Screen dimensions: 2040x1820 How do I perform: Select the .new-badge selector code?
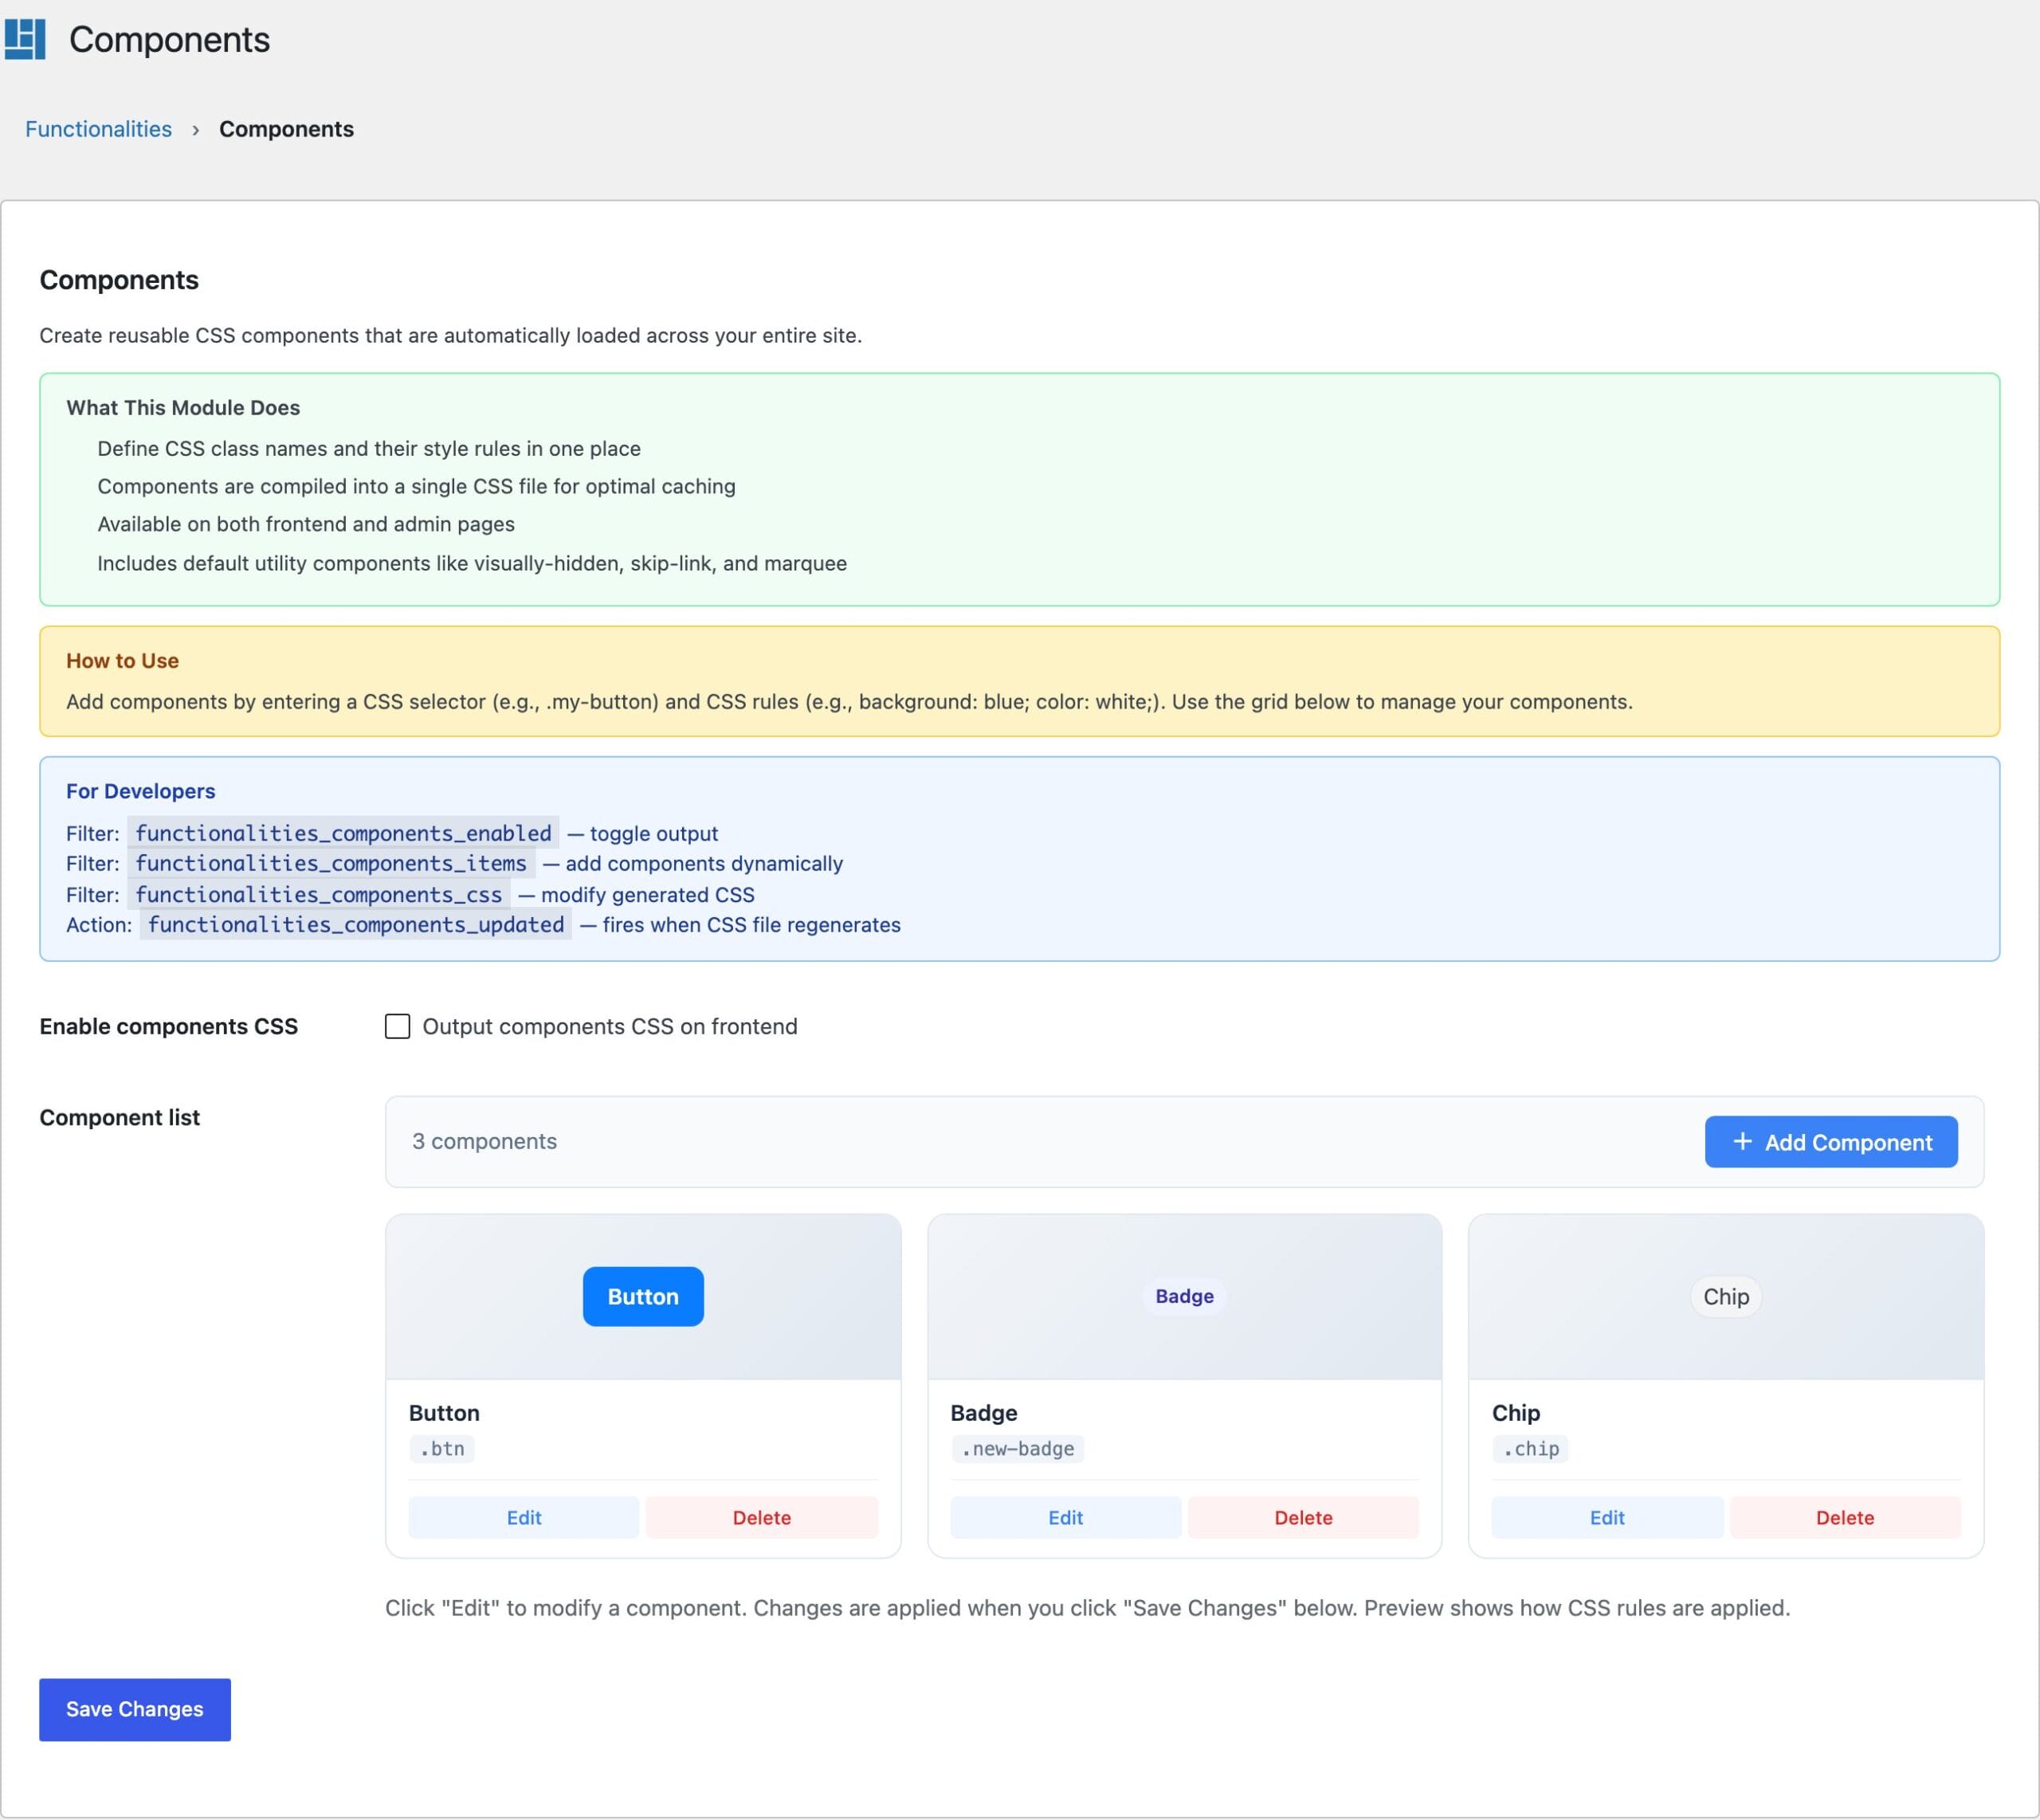coord(1017,1448)
